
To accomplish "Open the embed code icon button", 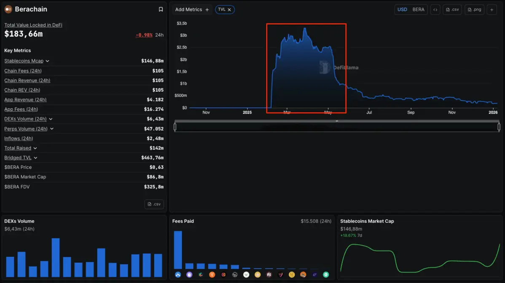I will click(435, 10).
